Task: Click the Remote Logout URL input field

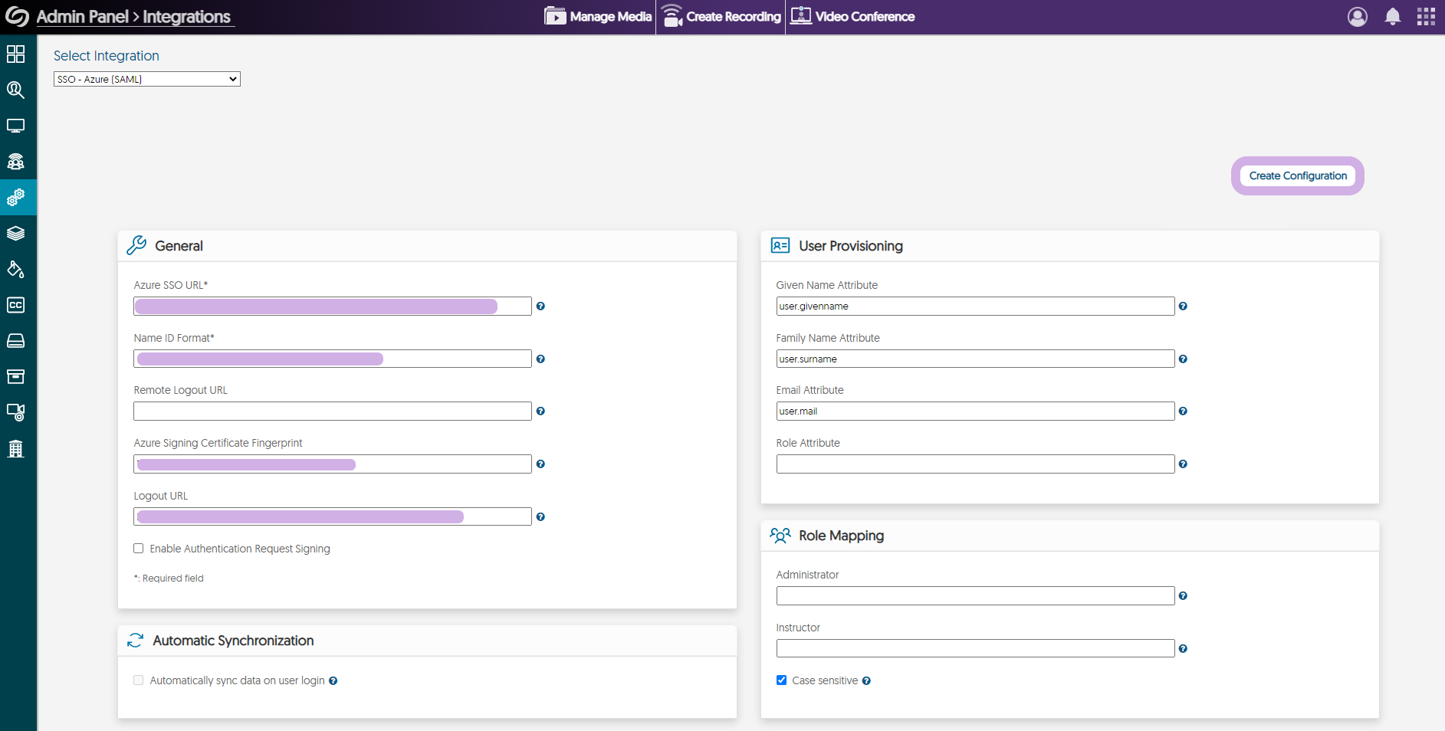Action: point(332,411)
